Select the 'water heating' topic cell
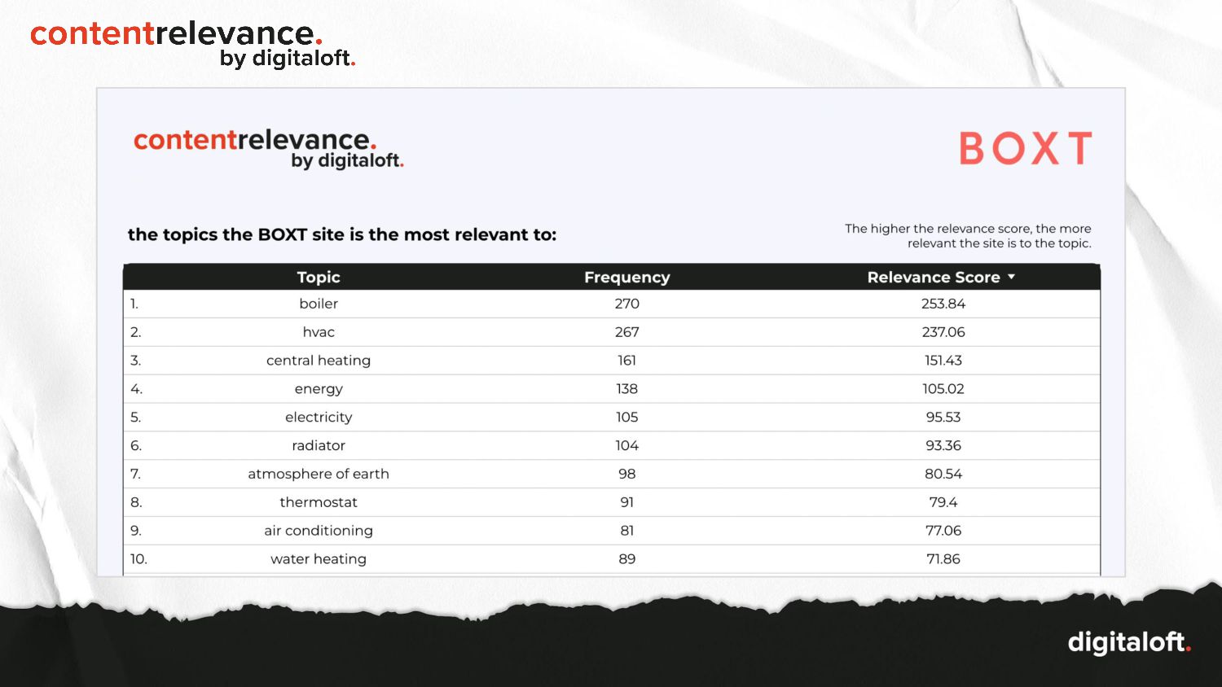 tap(319, 559)
